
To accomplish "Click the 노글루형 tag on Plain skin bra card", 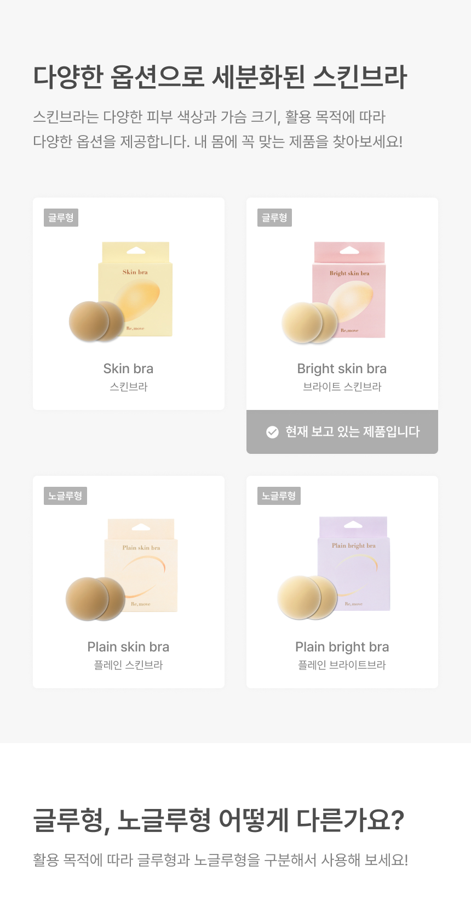I will 65,496.
